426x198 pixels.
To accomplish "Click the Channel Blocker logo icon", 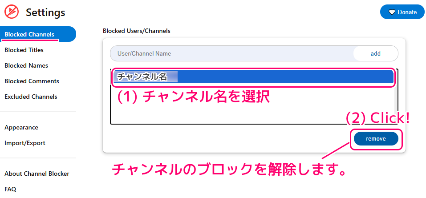I will pyautogui.click(x=12, y=12).
